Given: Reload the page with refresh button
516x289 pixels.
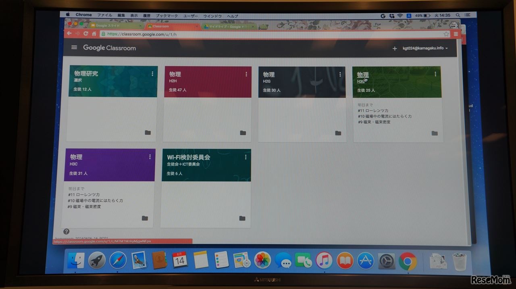Looking at the screenshot, I should pyautogui.click(x=85, y=34).
